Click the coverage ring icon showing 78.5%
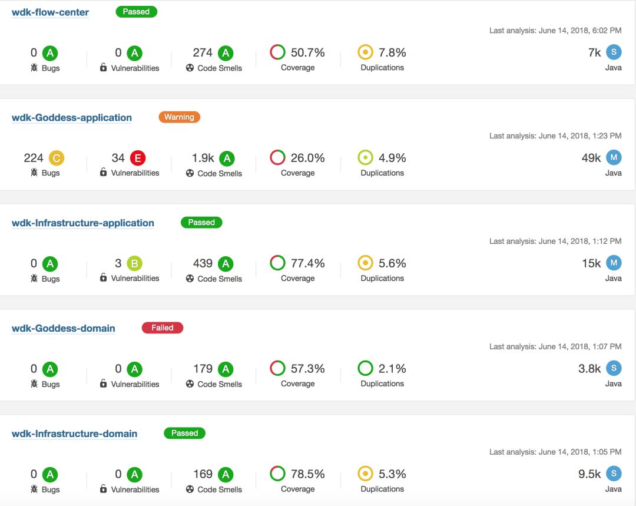This screenshot has height=506, width=636. point(277,474)
